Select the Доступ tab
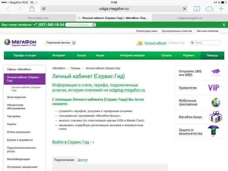 click(83, 160)
